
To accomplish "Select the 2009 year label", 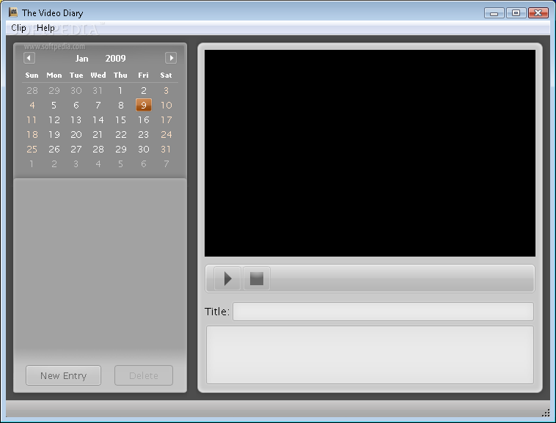I will pos(115,59).
